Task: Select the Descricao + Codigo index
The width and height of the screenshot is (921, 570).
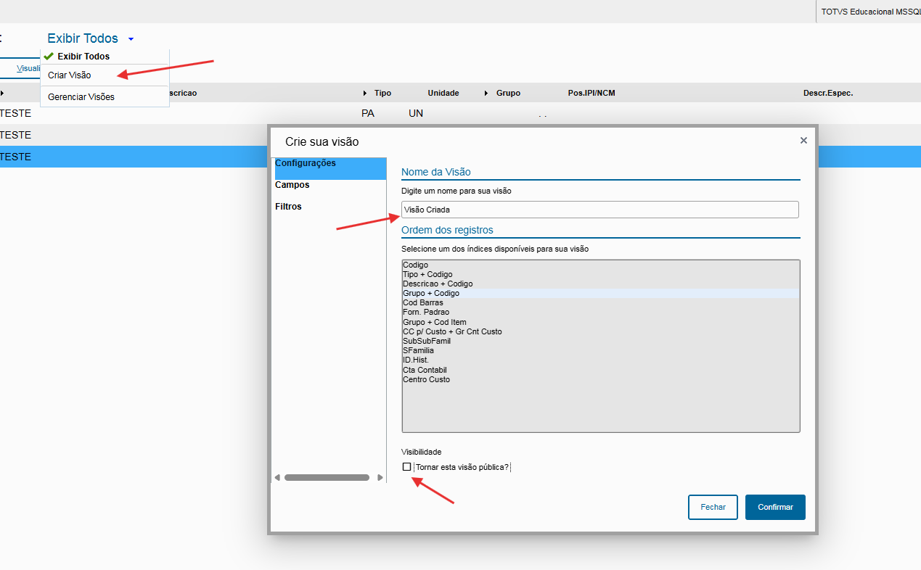Action: 600,284
